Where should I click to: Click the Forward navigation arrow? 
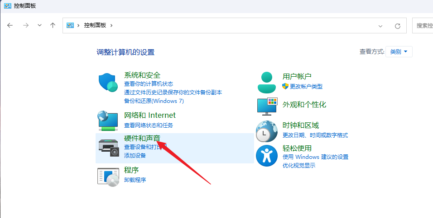coord(26,25)
